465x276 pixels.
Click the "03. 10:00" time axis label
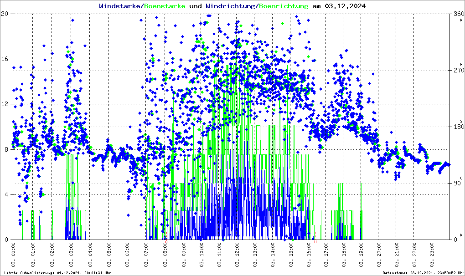[x=202, y=255]
